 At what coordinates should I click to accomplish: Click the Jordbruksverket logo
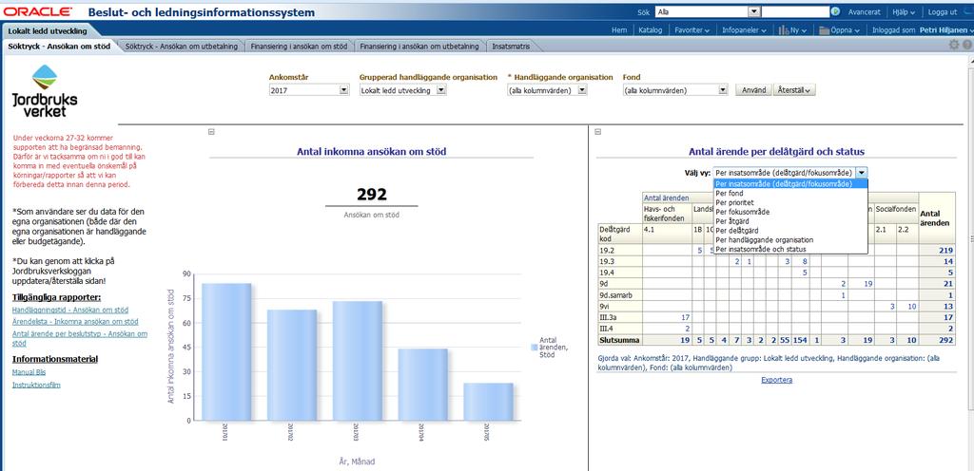(44, 90)
